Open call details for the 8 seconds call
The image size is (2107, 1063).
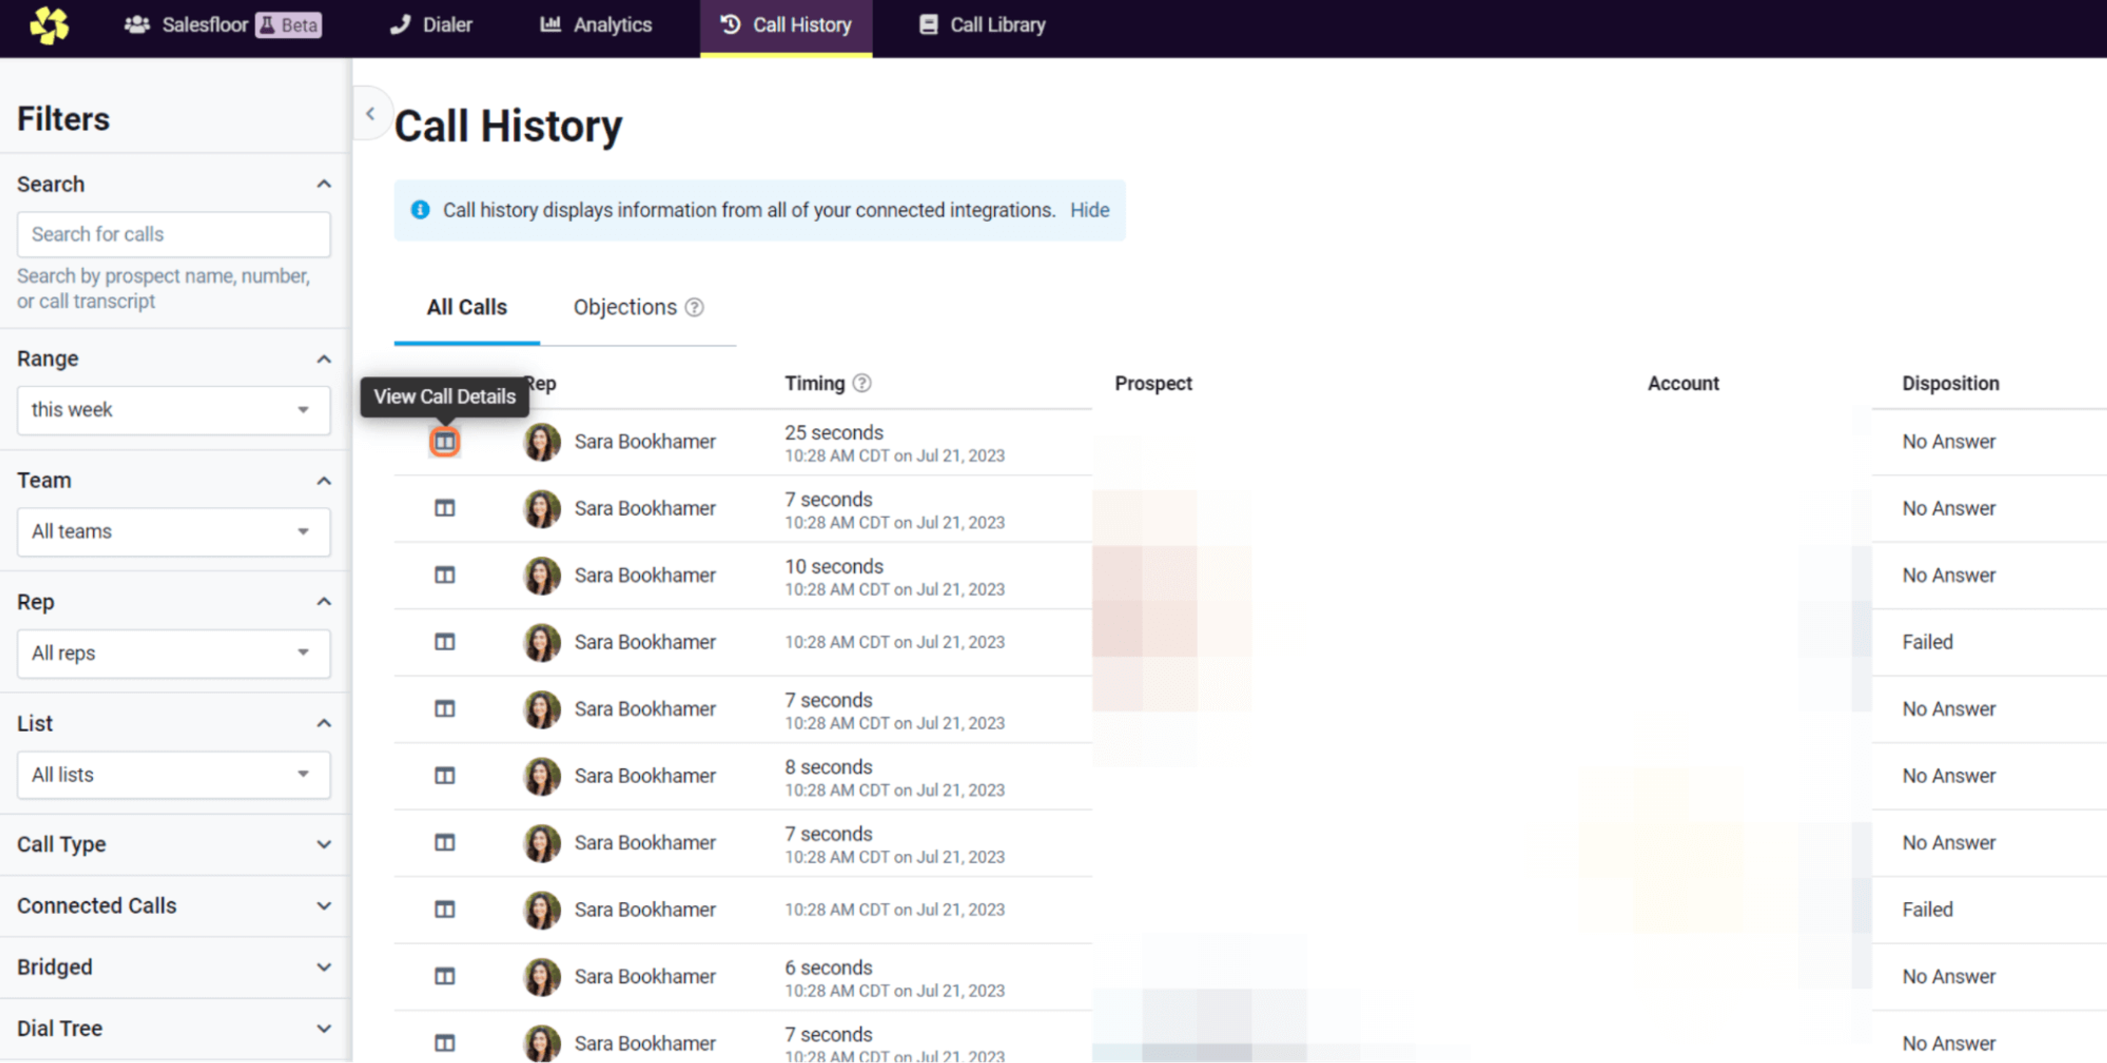coord(444,775)
